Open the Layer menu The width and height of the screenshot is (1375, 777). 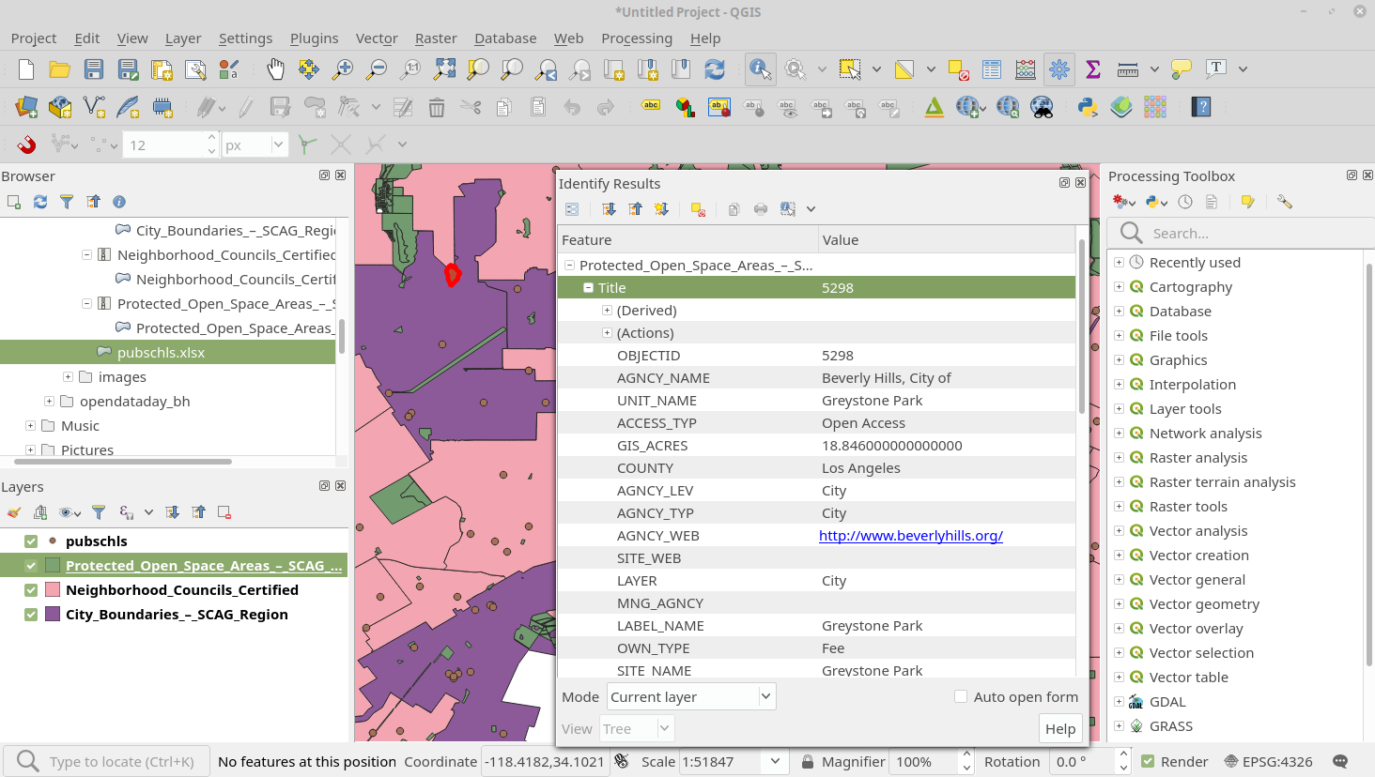(x=183, y=38)
